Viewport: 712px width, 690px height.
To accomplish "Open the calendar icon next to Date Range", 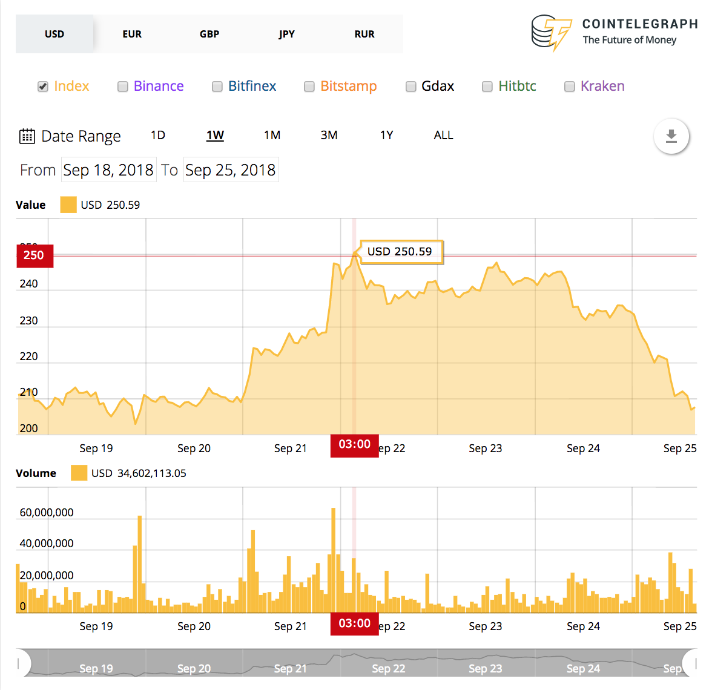I will (27, 136).
